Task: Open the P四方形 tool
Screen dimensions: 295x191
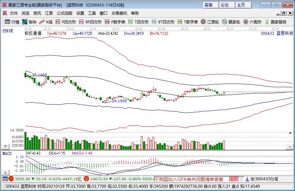Action: click(x=66, y=22)
